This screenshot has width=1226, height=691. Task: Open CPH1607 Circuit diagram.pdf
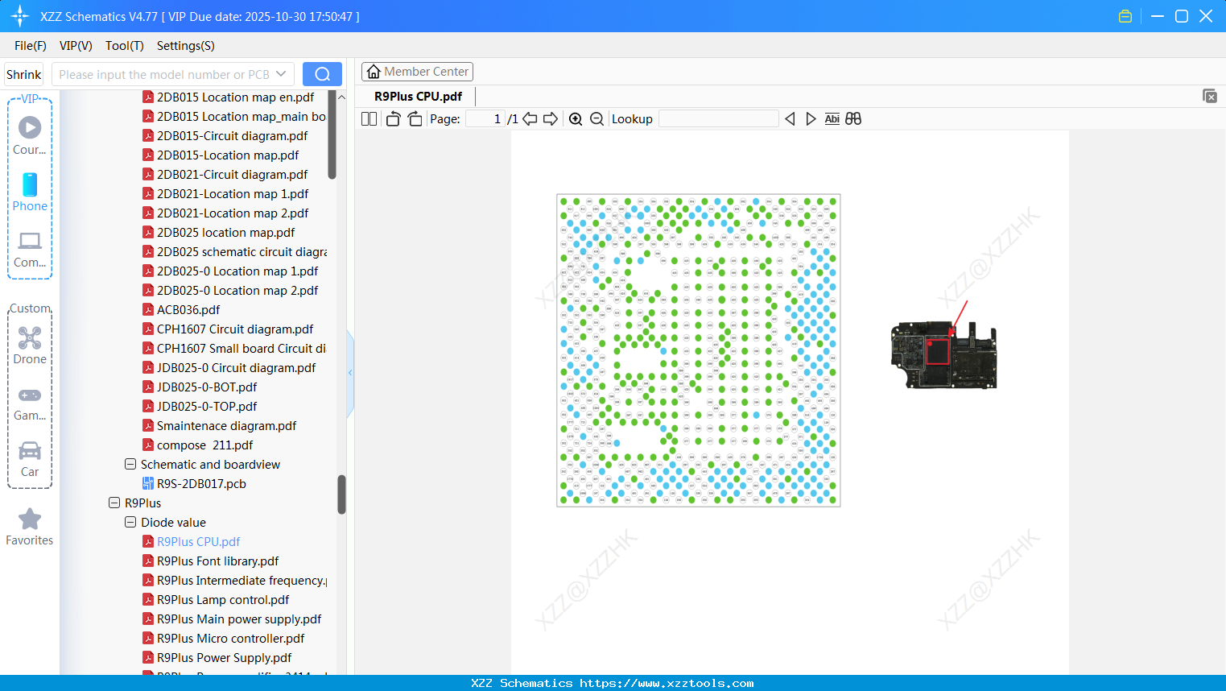(x=235, y=329)
